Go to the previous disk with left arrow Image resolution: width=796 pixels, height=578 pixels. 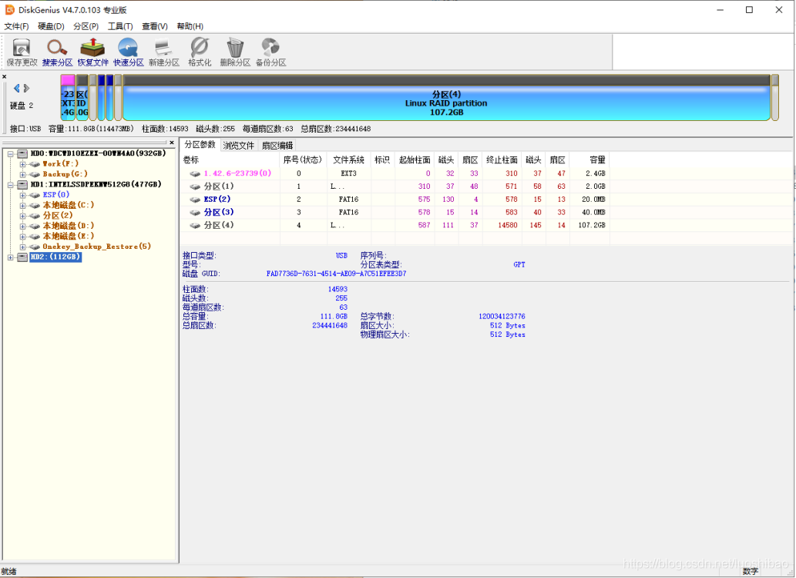[x=17, y=88]
